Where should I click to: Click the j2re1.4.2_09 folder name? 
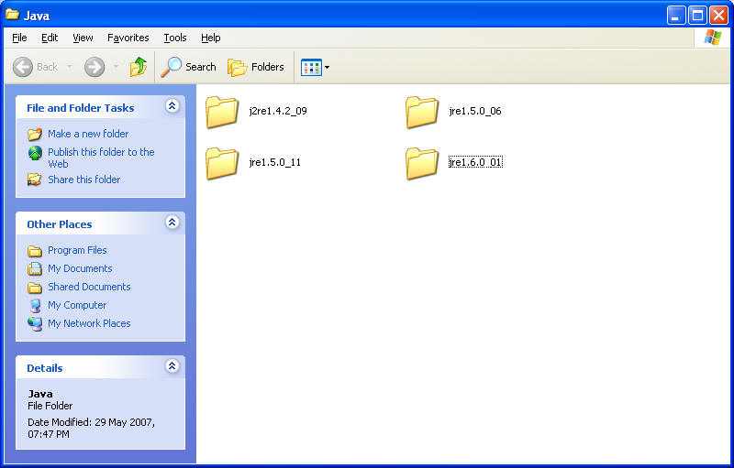click(x=278, y=111)
